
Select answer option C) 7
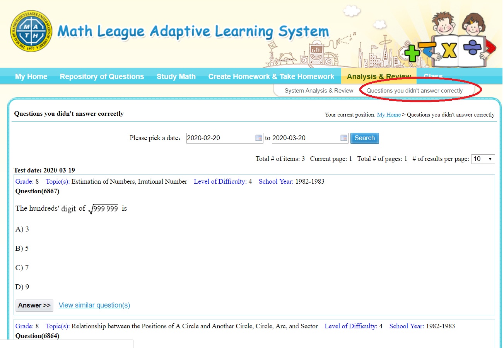coord(22,268)
